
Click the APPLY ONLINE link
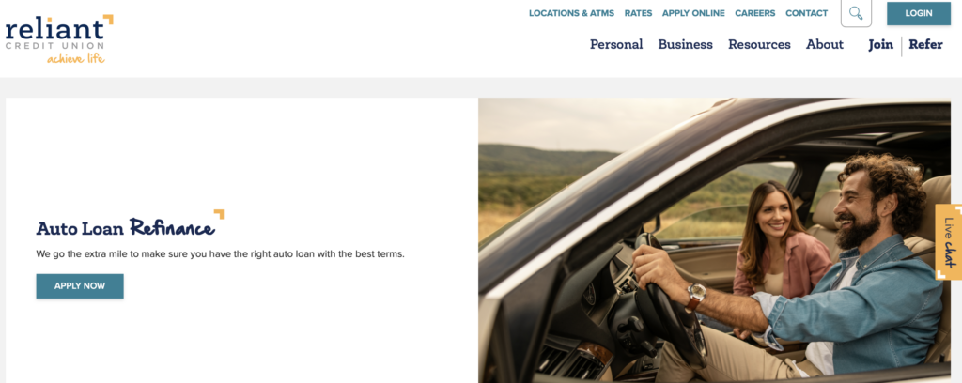[x=693, y=13]
